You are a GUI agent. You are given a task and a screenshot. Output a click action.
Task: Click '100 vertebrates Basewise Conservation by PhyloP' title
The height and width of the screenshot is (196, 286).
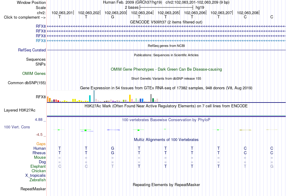click(x=166, y=120)
